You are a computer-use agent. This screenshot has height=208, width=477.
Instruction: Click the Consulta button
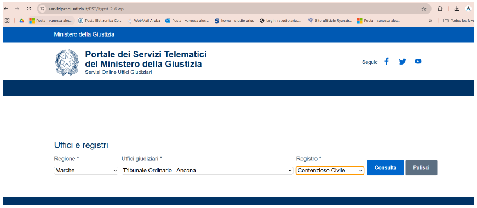tap(386, 167)
